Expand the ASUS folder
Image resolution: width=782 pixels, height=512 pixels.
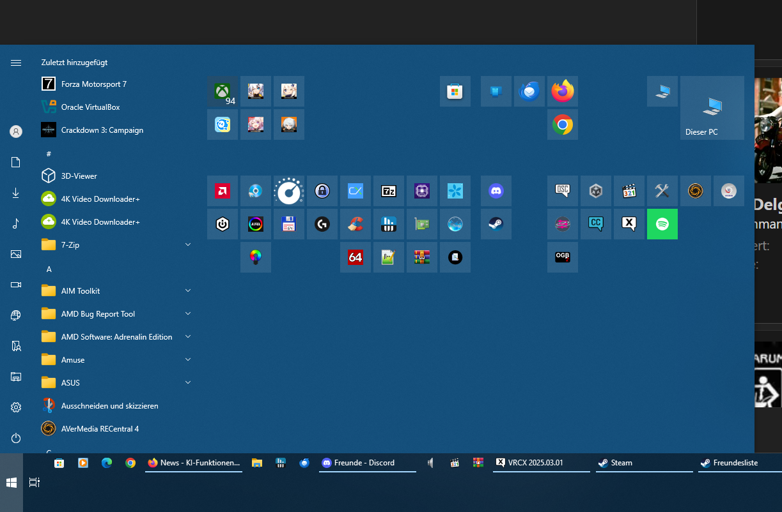[116, 382]
